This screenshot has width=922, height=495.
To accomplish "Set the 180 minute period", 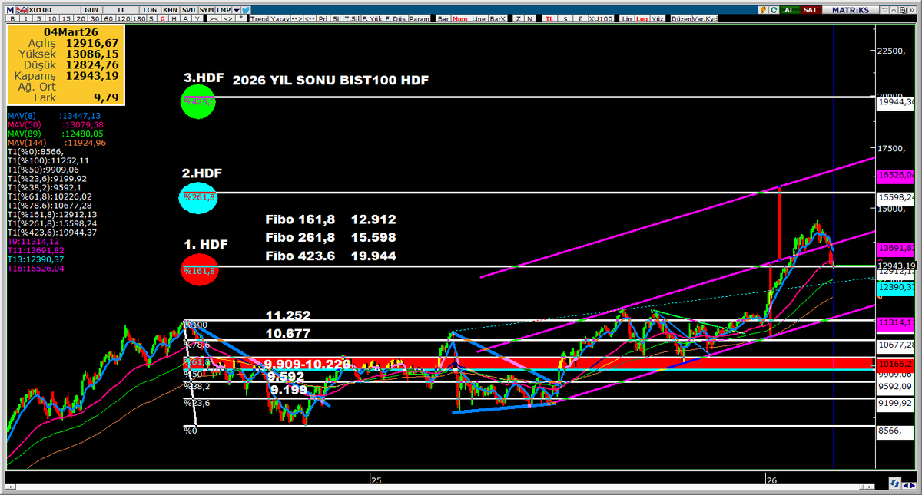I will point(138,18).
